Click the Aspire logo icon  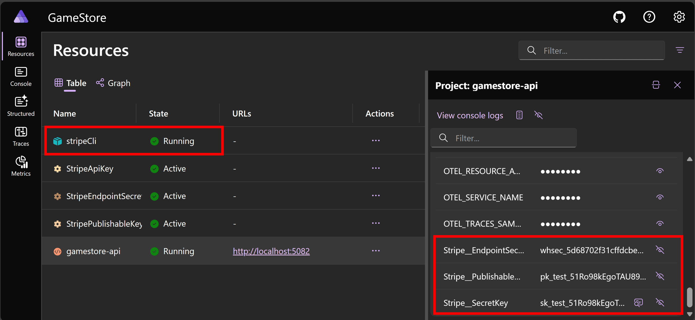point(21,16)
